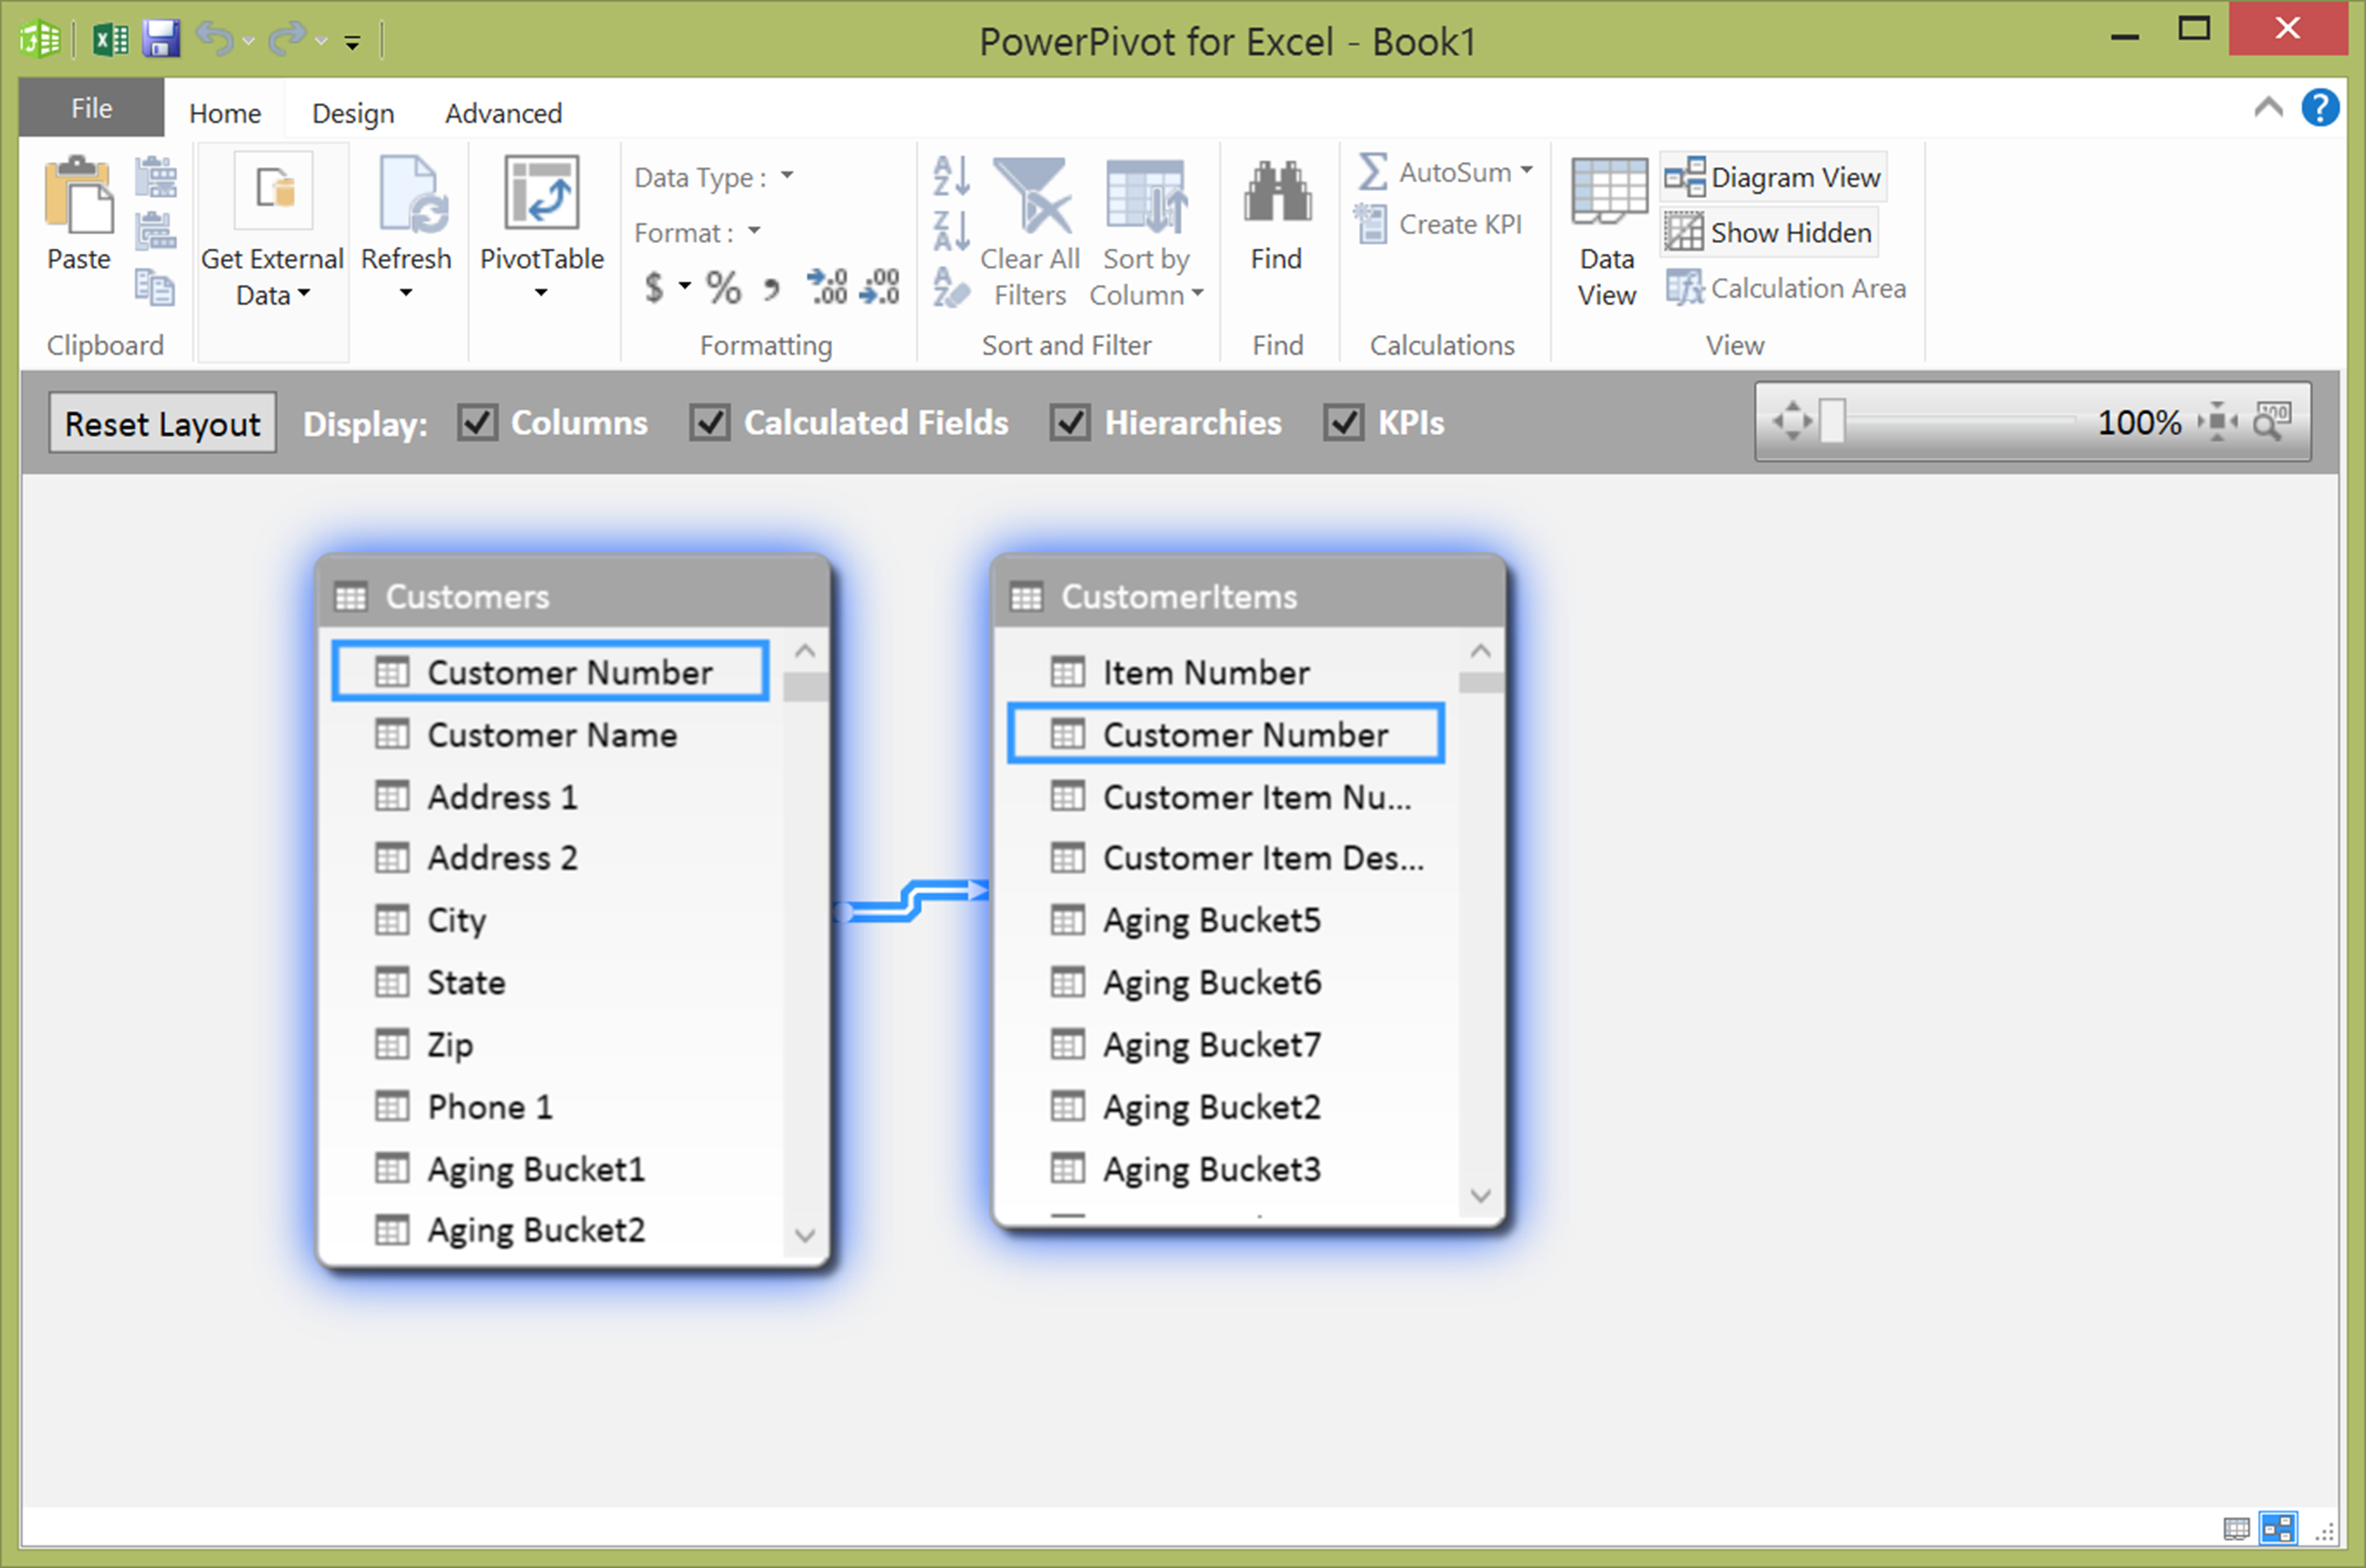The height and width of the screenshot is (1568, 2366).
Task: Click the Show Hidden button
Action: (x=1769, y=232)
